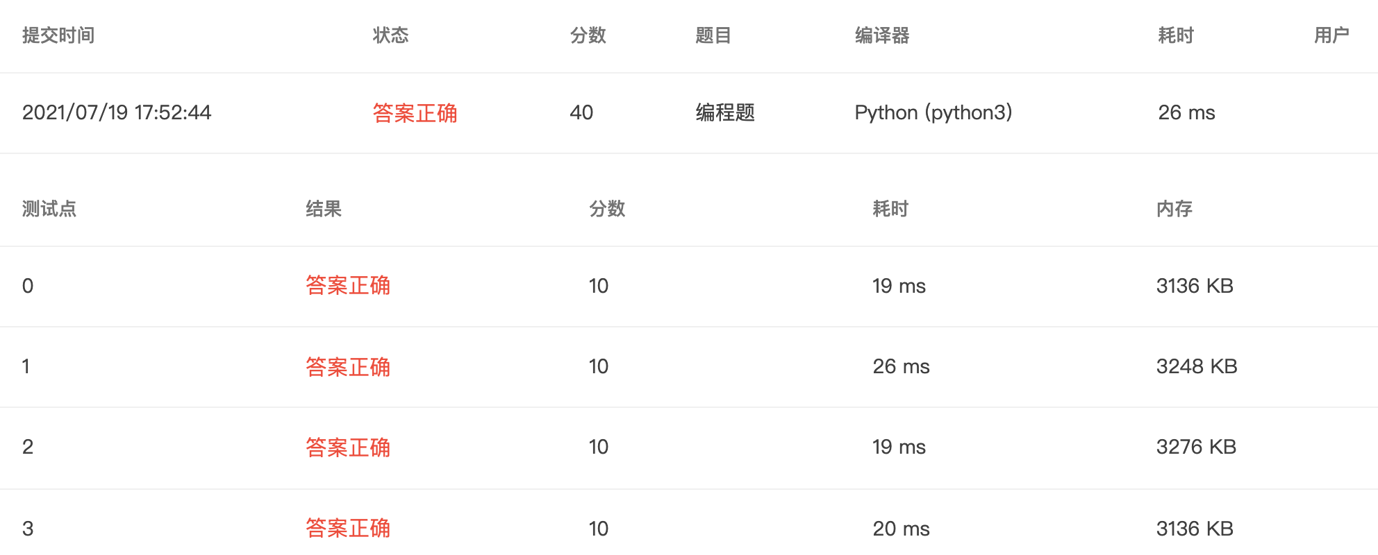Click 3136 KB memory of test point 0

[1195, 286]
